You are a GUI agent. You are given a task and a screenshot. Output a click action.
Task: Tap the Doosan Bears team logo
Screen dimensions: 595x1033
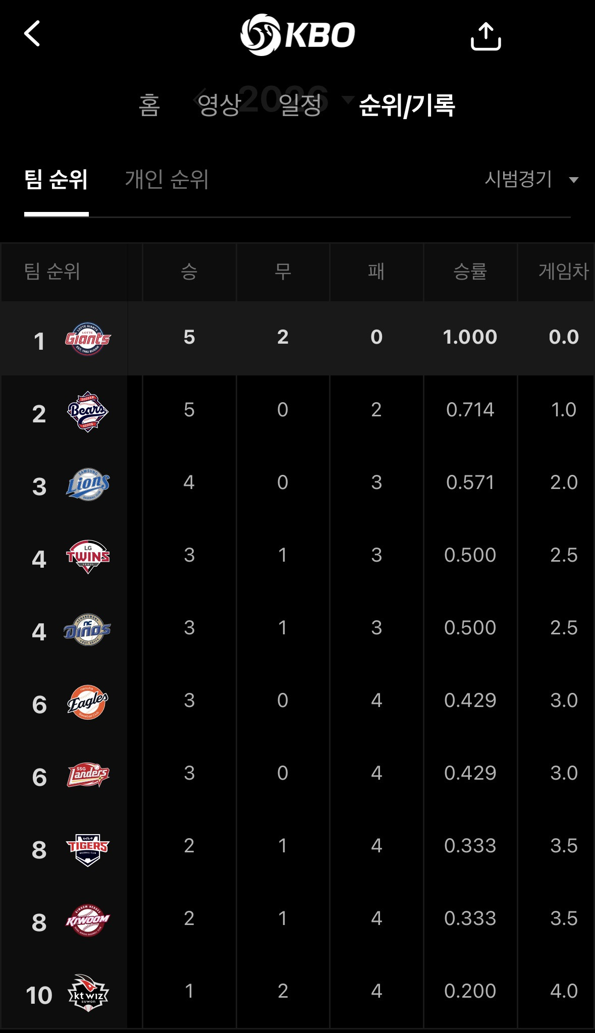[88, 411]
